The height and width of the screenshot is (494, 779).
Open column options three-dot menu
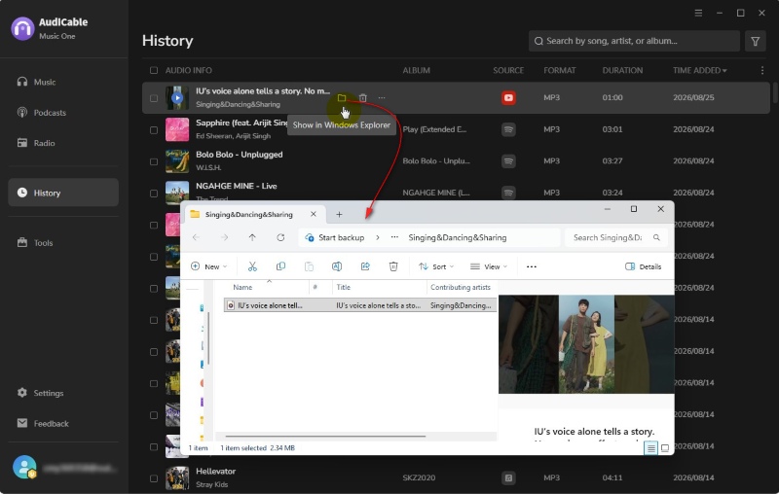coord(762,70)
